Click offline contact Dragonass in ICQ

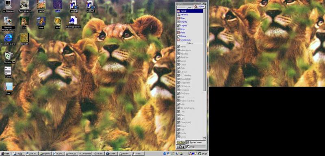point(190,83)
